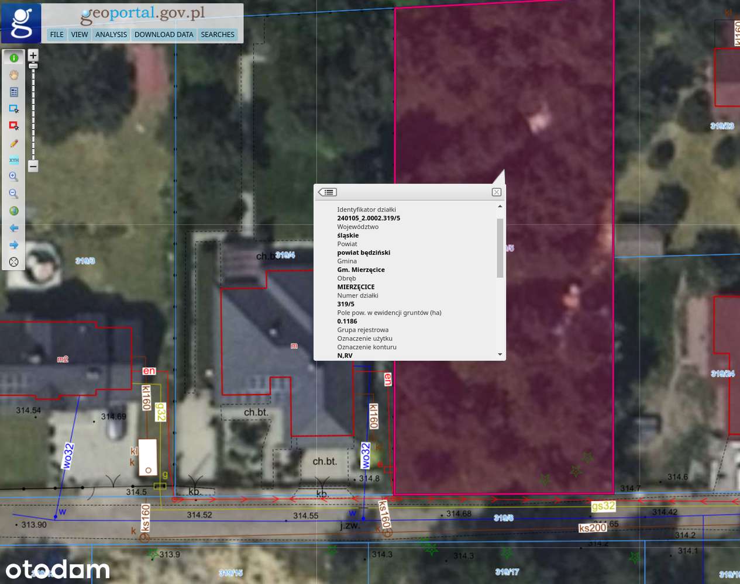
Task: Click the contour value 'N,RV'
Action: click(345, 355)
